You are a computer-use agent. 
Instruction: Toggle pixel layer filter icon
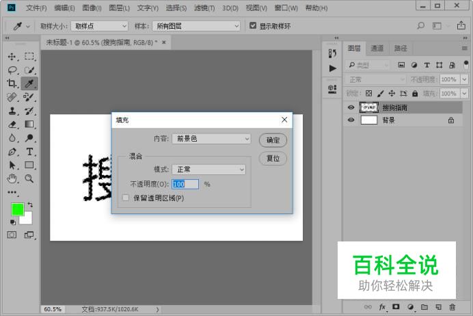401,65
